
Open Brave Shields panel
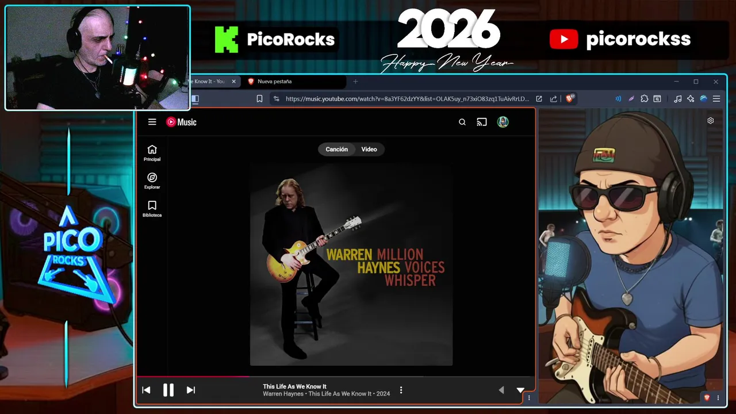pyautogui.click(x=570, y=99)
